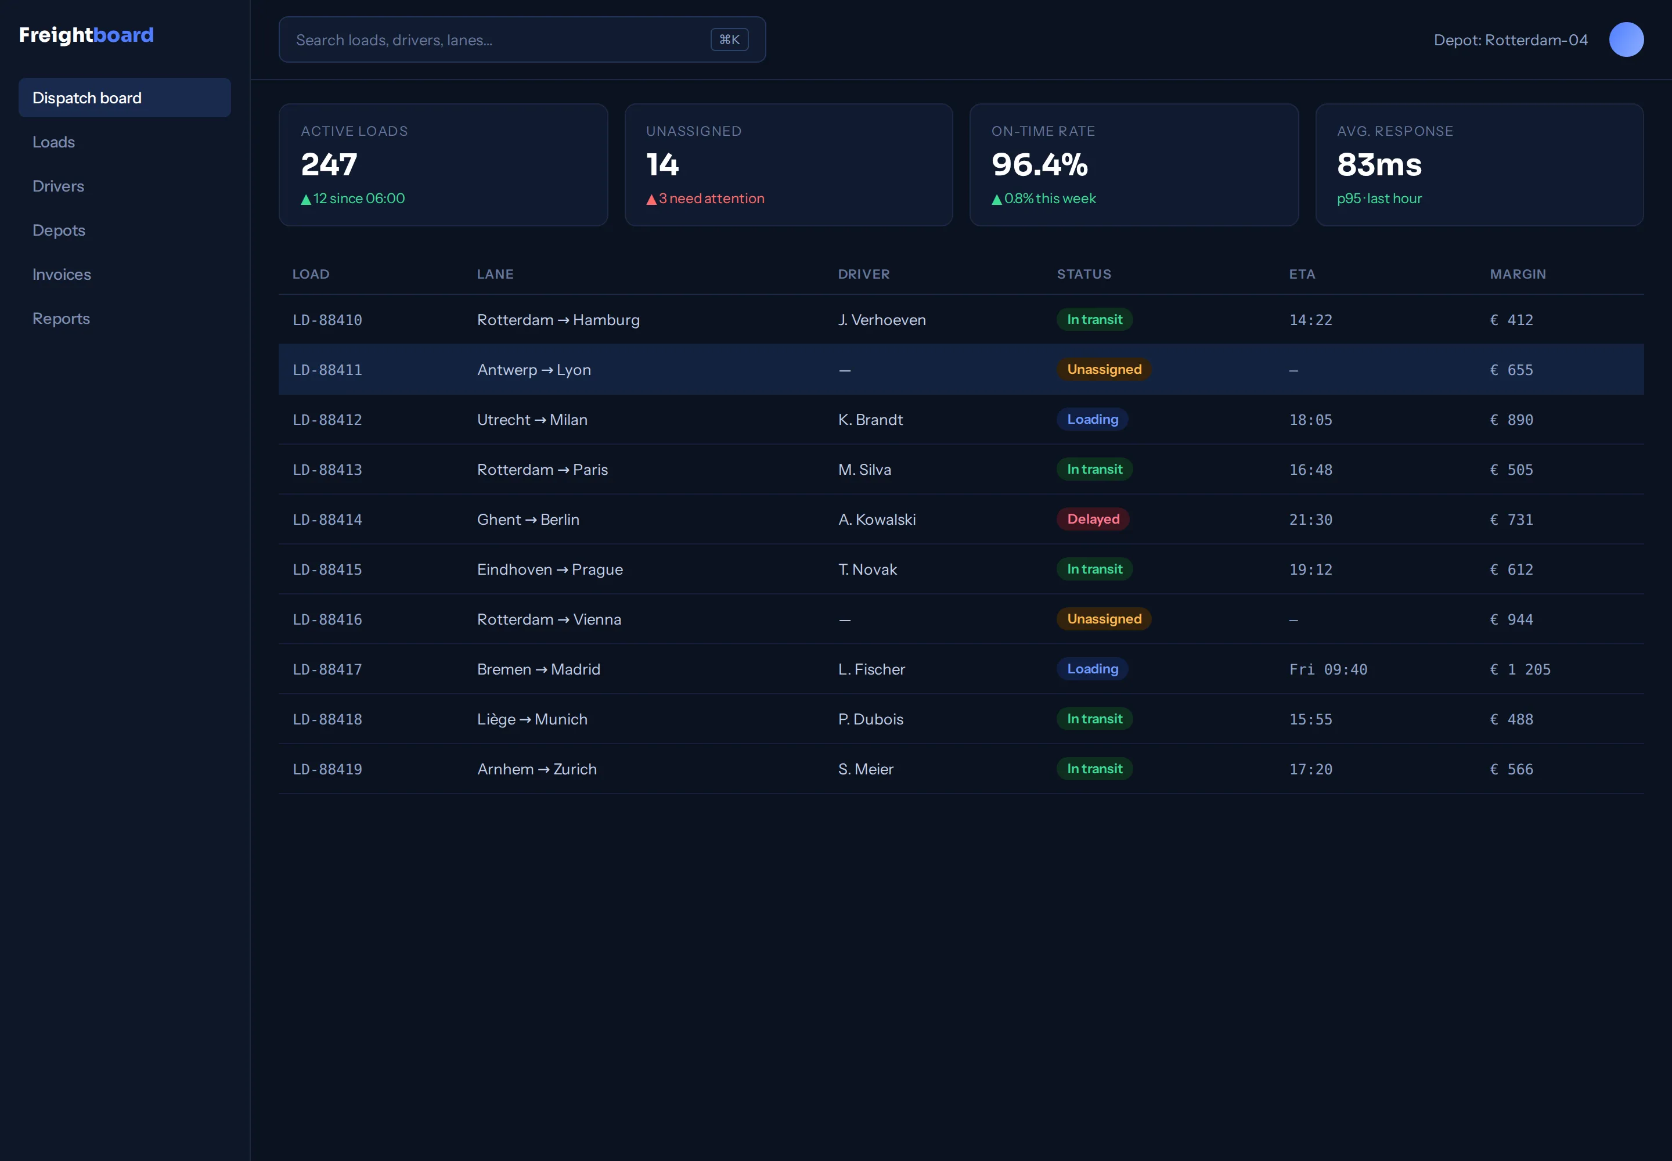Select load LD-88417
The width and height of the screenshot is (1672, 1161).
(x=327, y=669)
